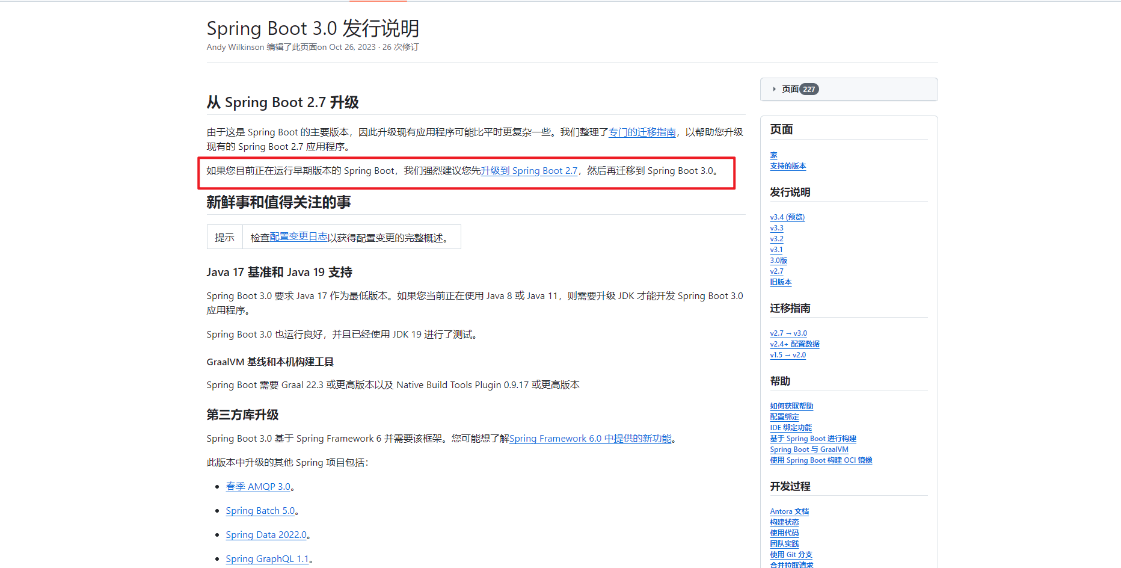Open the 专门的迁移指南 link
This screenshot has width=1121, height=568.
click(x=642, y=132)
